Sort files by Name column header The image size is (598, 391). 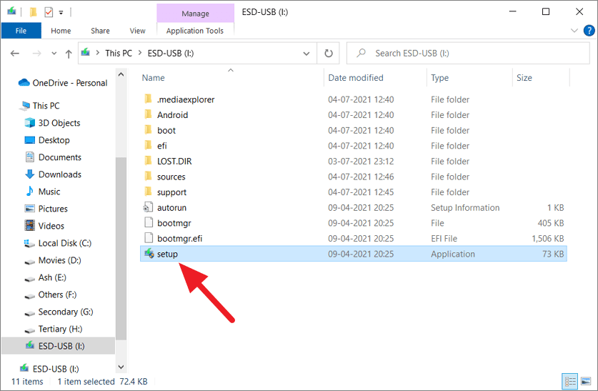coord(154,78)
